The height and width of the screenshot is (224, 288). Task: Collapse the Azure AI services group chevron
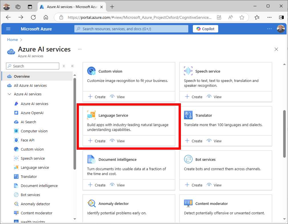point(9,94)
